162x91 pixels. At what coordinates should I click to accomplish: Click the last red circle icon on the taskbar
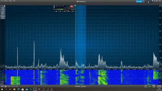click(x=52, y=89)
